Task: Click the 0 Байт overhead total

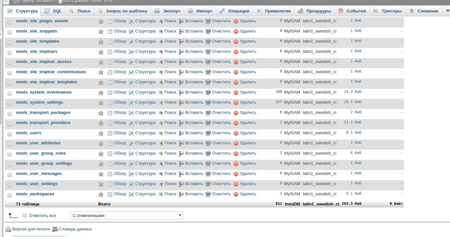Action: [396, 204]
